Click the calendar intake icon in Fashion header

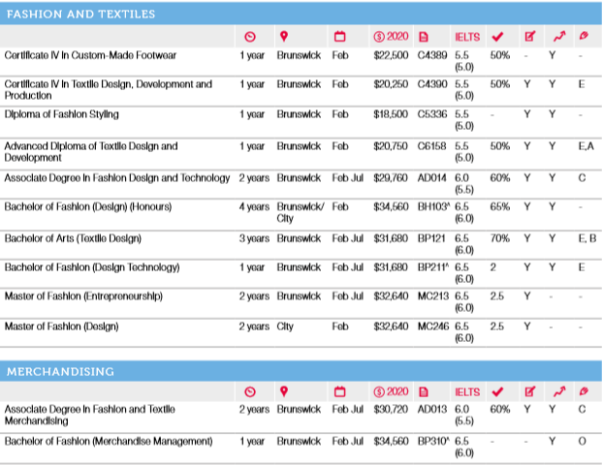click(x=339, y=37)
